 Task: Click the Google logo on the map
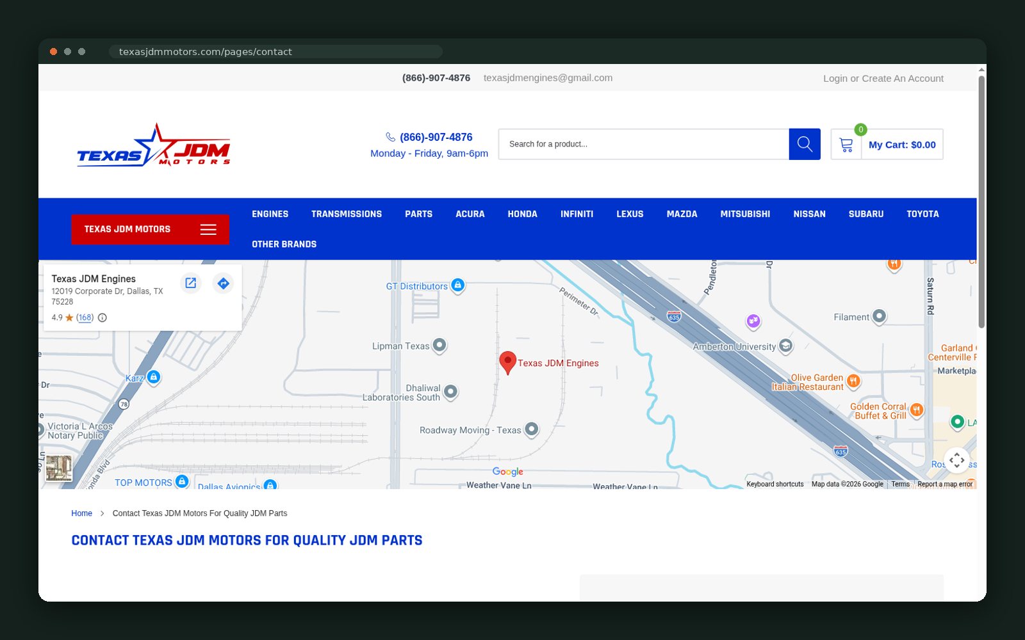[x=508, y=472]
